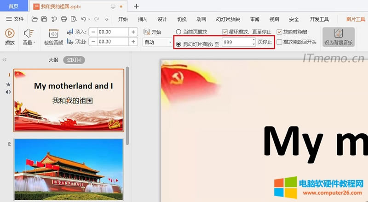Viewport: 368px width, 202px height.
Task: Click the print icon in quick toolbar
Action: [x=64, y=19]
